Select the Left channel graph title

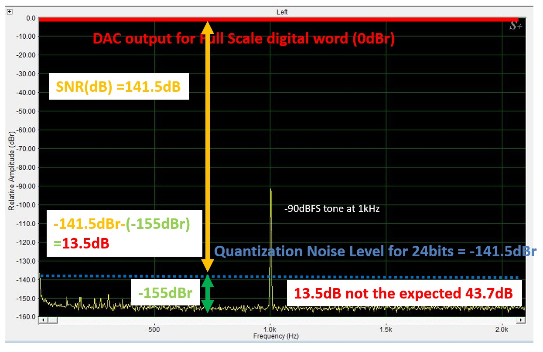[x=282, y=12]
